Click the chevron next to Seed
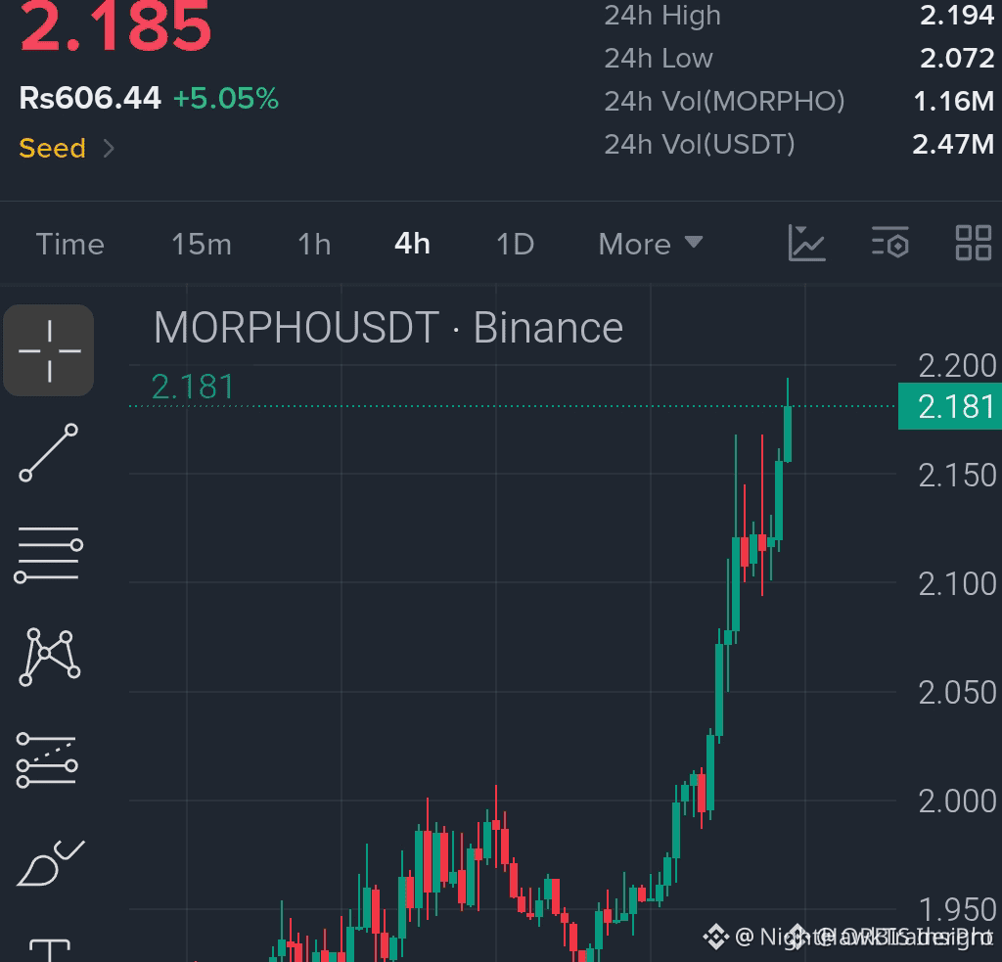This screenshot has height=962, width=1002. 109,149
